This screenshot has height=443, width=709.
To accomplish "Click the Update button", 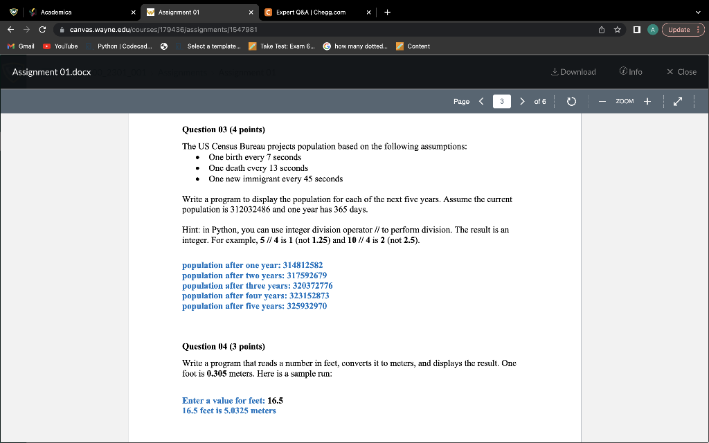I will point(680,29).
